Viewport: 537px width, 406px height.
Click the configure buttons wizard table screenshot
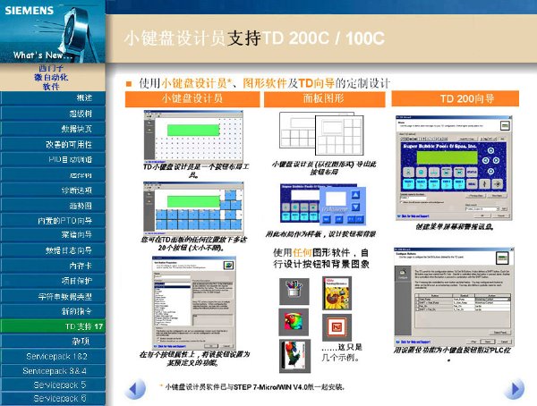454,297
